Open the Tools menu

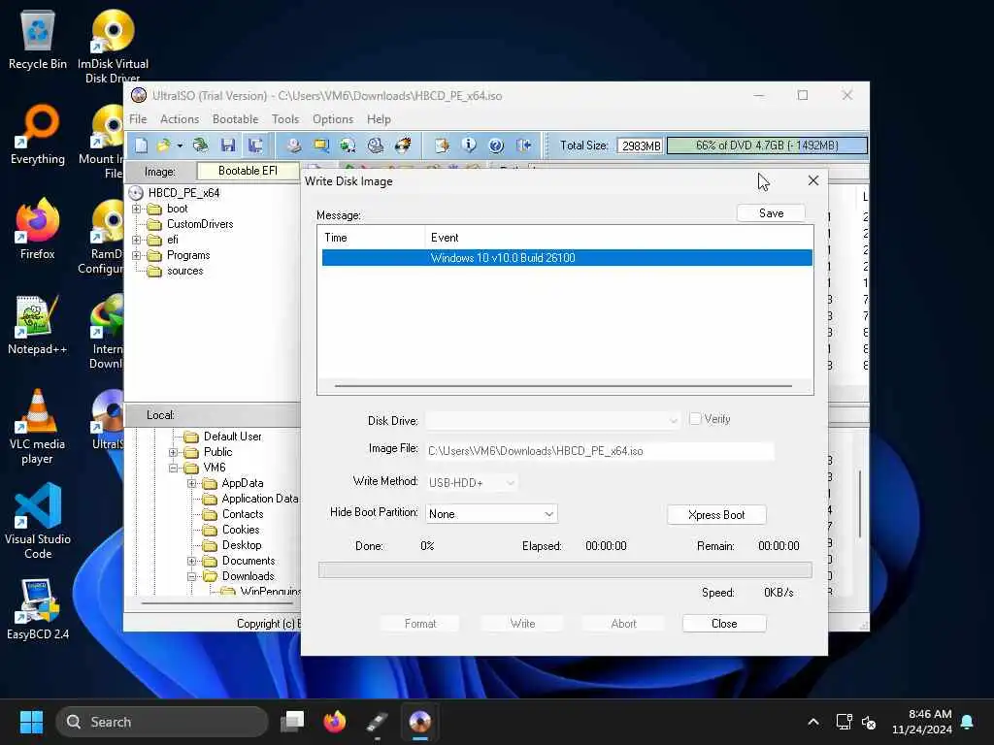[285, 119]
